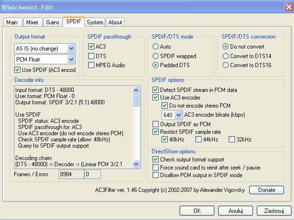294x220 pixels.
Task: Expand the AC3 encoder bitrate dropdown
Action: [179, 115]
